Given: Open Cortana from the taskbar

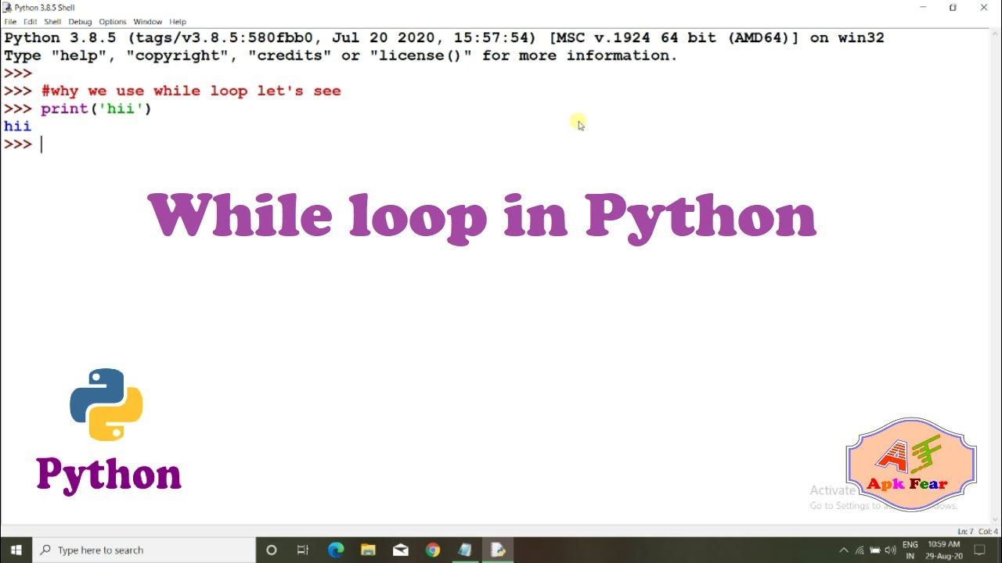Looking at the screenshot, I should tap(272, 550).
